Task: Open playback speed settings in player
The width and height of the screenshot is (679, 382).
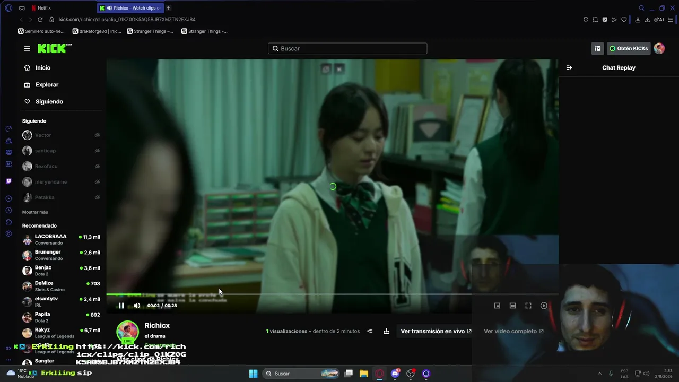Action: click(544, 306)
